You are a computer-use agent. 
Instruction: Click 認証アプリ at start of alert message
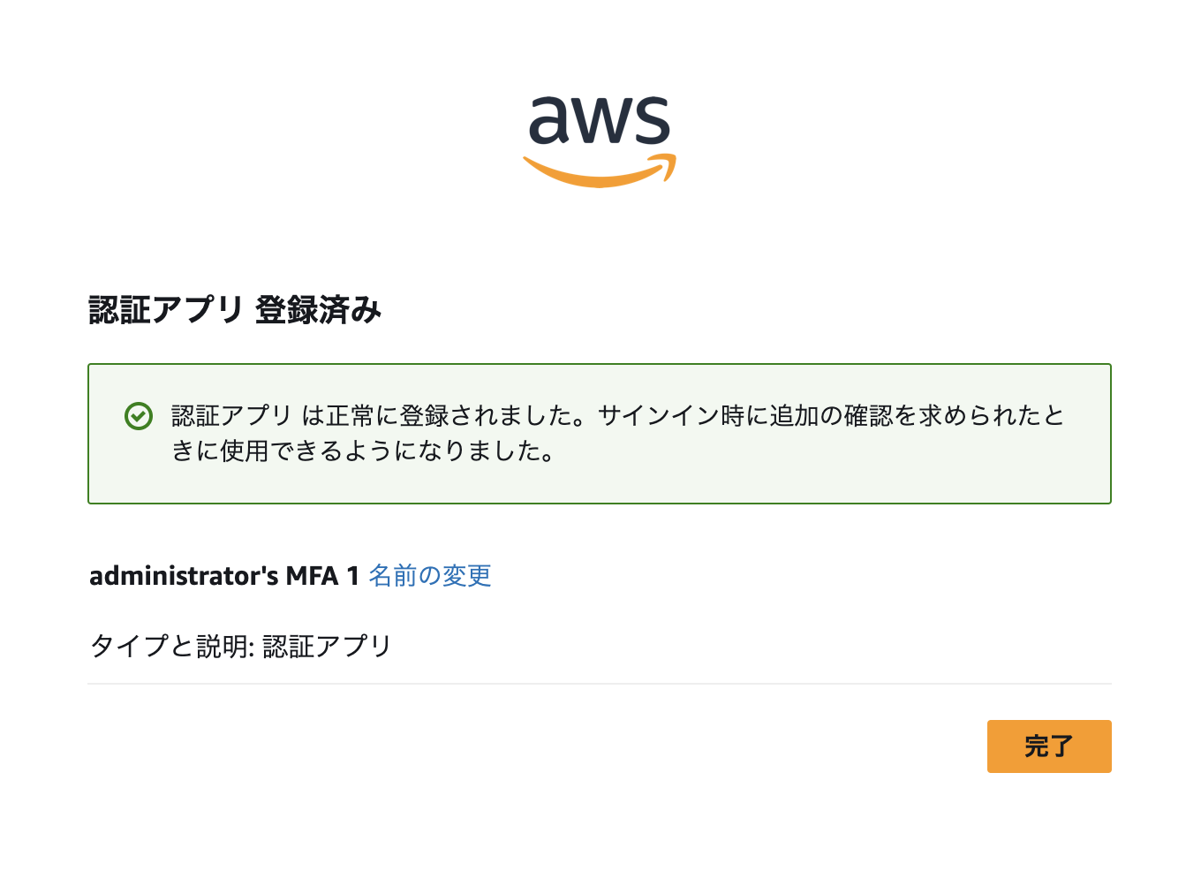[231, 415]
